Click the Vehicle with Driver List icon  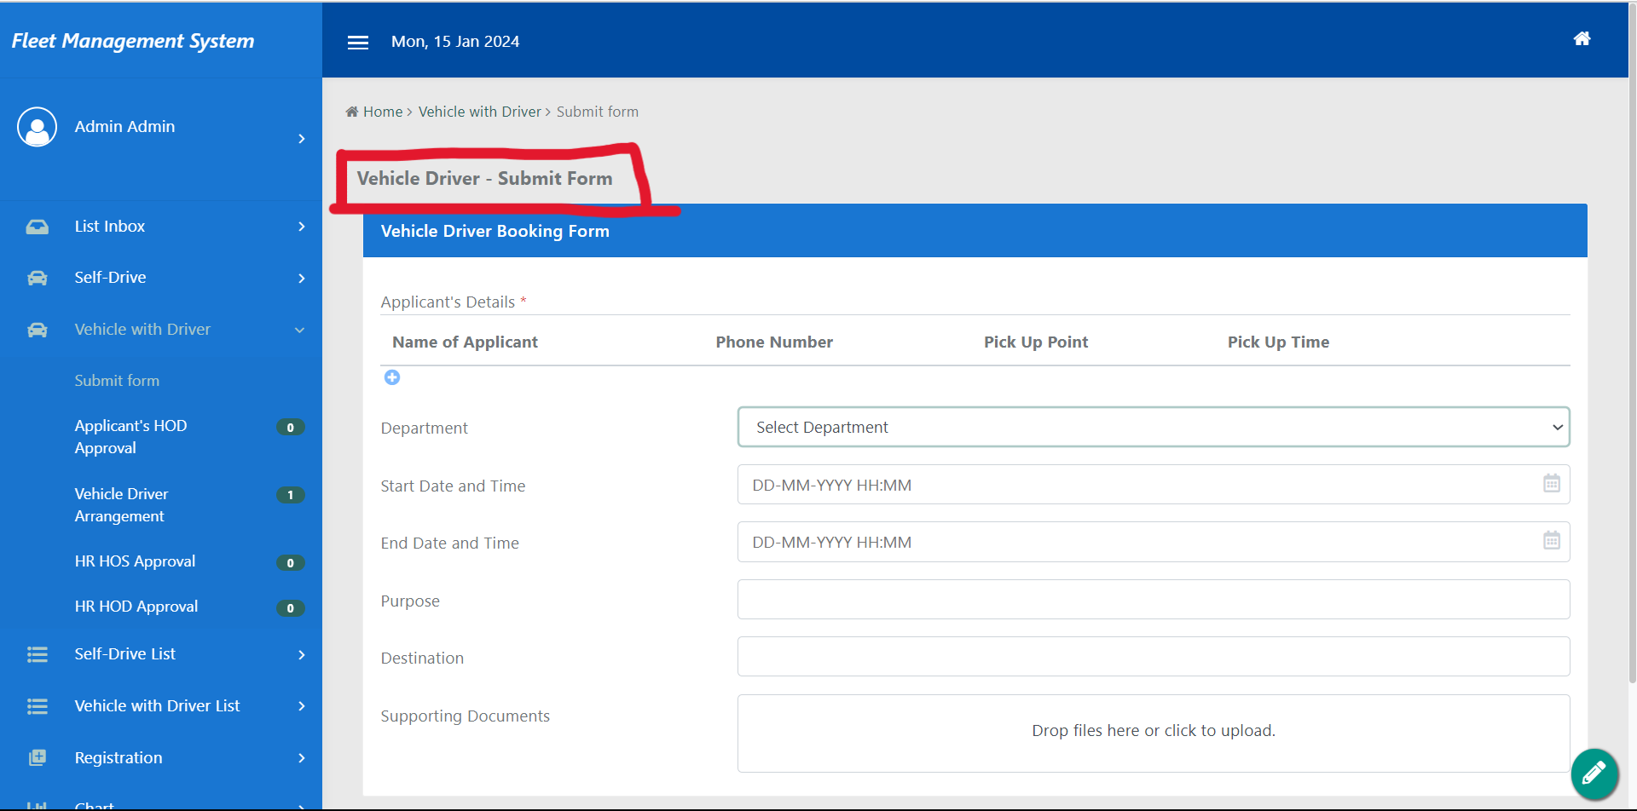coord(37,706)
